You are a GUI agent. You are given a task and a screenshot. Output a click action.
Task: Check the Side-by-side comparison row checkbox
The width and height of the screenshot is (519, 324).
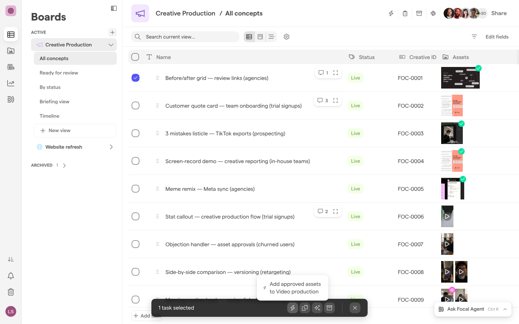(136, 272)
